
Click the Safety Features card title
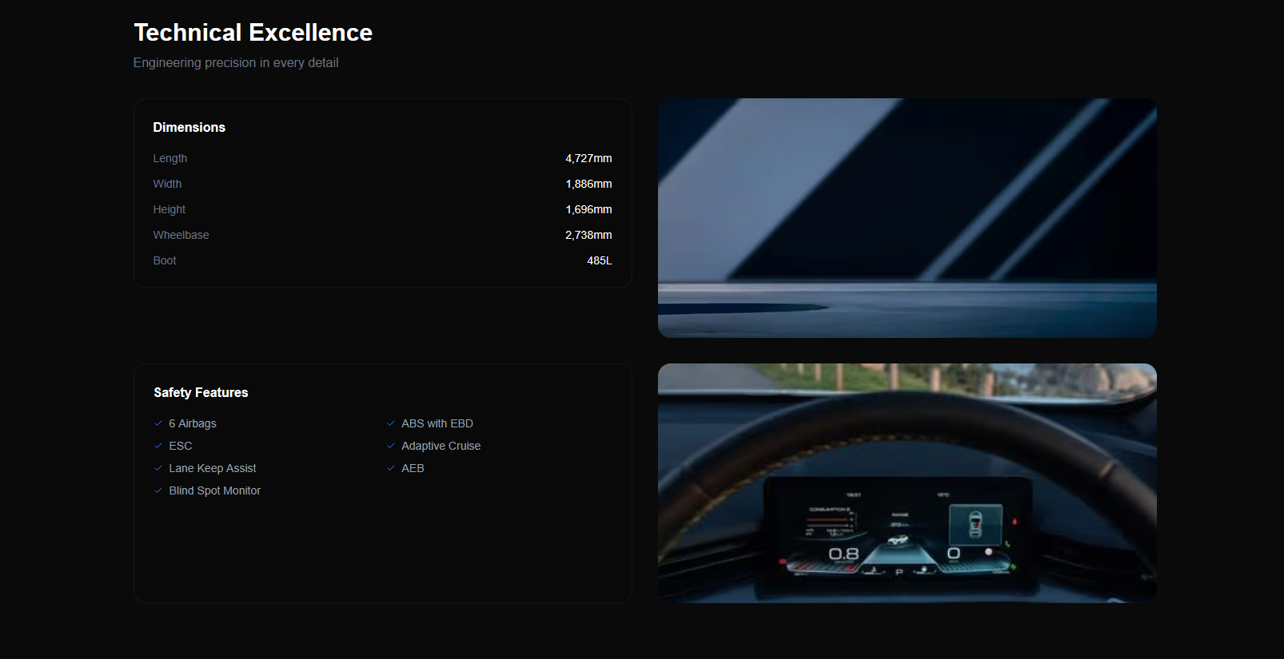201,393
